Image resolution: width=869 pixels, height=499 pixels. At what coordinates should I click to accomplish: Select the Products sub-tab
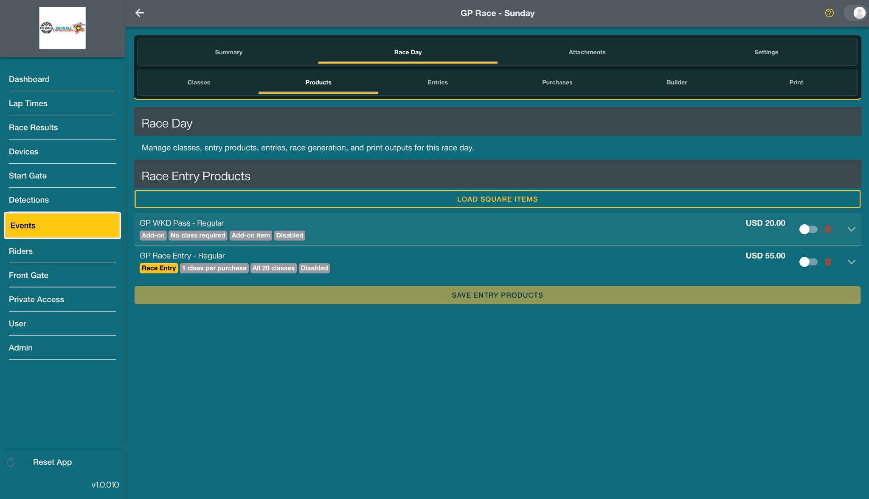(318, 82)
